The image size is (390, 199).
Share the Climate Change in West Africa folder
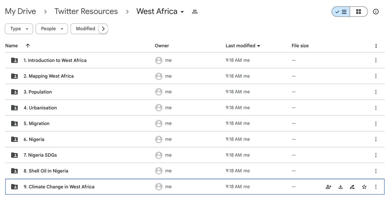[328, 187]
